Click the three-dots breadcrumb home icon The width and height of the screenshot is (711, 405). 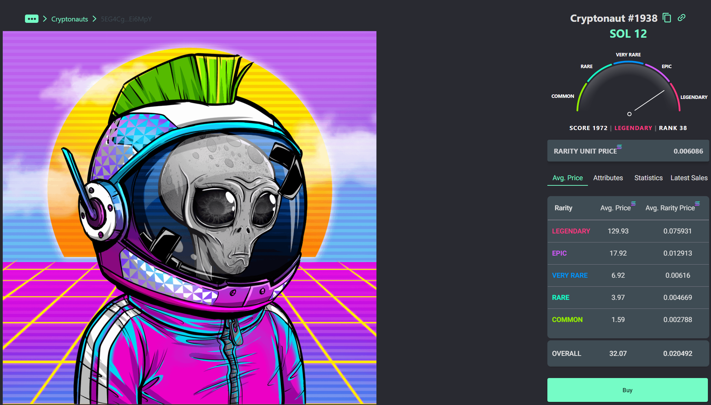tap(32, 19)
